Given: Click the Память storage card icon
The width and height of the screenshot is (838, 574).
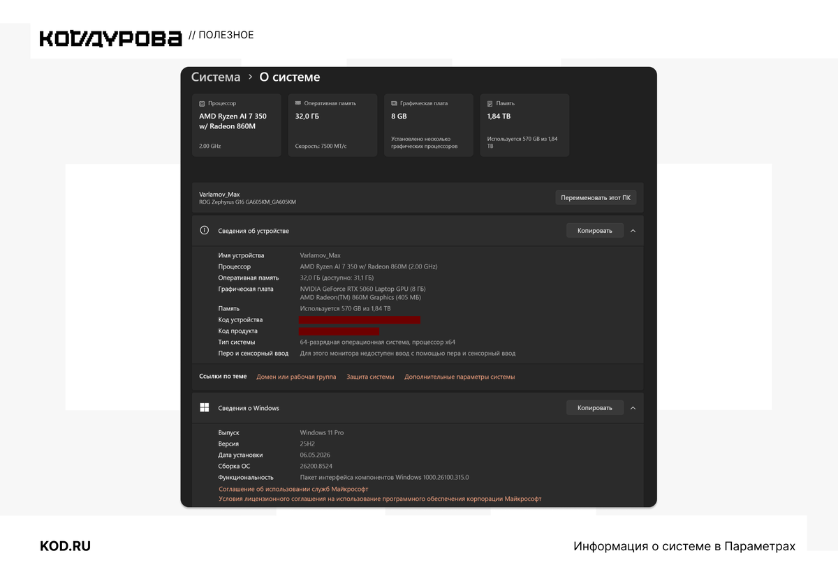Looking at the screenshot, I should pyautogui.click(x=490, y=103).
